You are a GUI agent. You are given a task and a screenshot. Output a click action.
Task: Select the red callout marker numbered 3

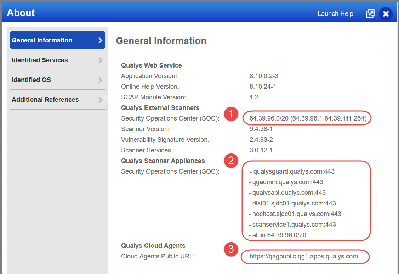[231, 250]
